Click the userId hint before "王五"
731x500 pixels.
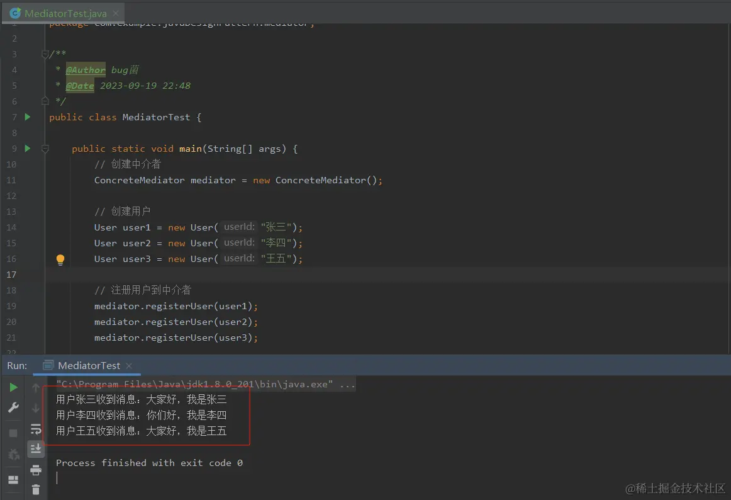click(x=239, y=259)
